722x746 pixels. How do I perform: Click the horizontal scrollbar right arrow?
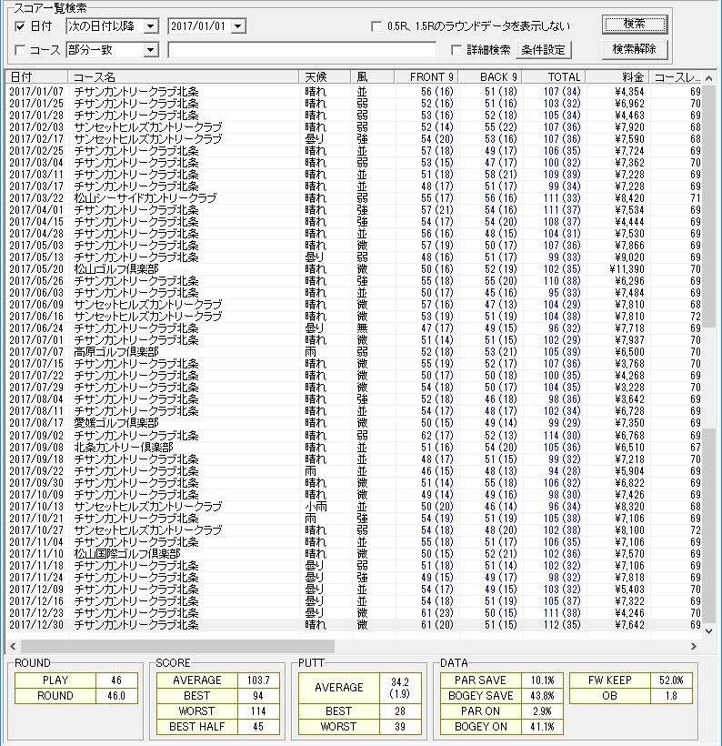(696, 646)
